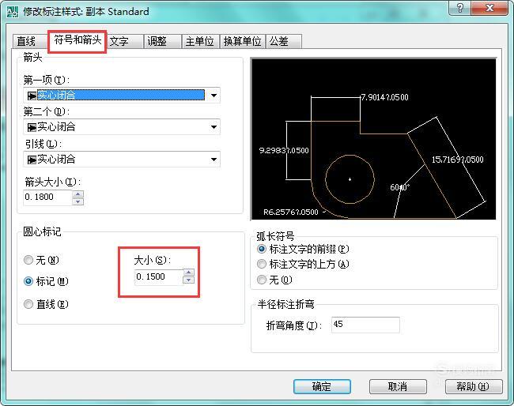
Task: Increase the 圆心标记 大小 with the up arrow
Action: (189, 273)
